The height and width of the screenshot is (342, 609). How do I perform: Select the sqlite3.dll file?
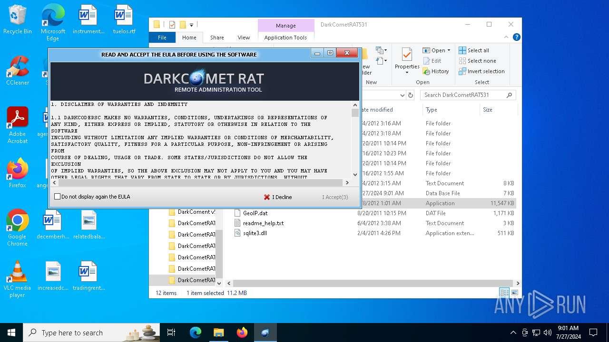tap(255, 233)
